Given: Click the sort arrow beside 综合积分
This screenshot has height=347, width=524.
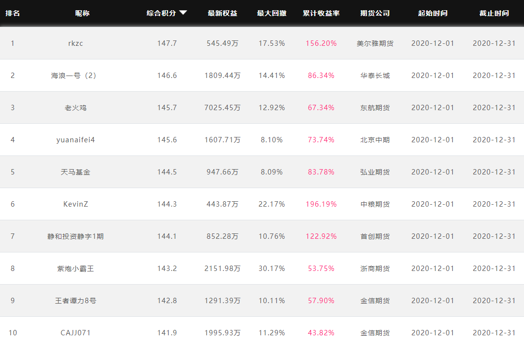Looking at the screenshot, I should coord(183,13).
